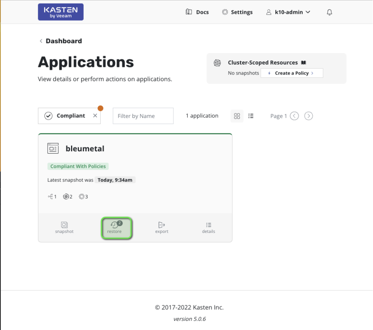Click the notification bell icon

[x=329, y=12]
